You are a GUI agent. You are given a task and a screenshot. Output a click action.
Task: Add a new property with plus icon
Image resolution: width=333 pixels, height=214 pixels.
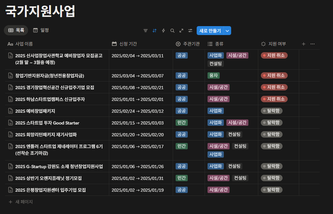[304, 44]
